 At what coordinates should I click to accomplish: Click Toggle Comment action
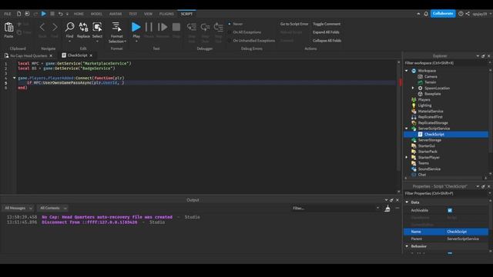327,24
